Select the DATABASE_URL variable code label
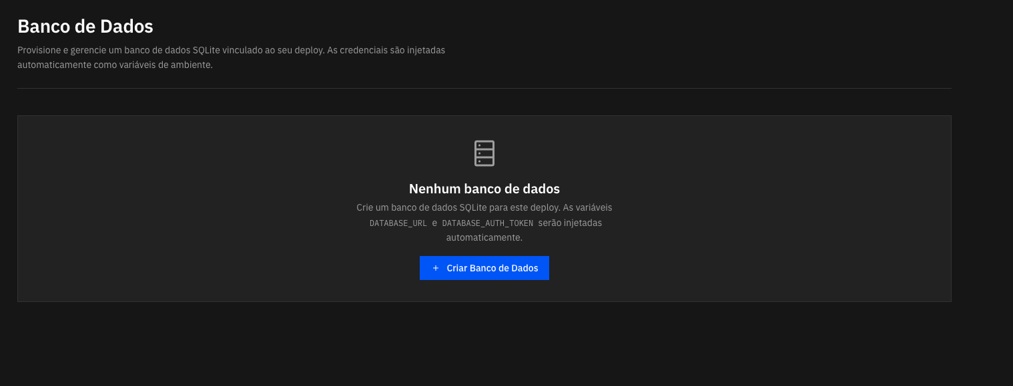 [398, 223]
